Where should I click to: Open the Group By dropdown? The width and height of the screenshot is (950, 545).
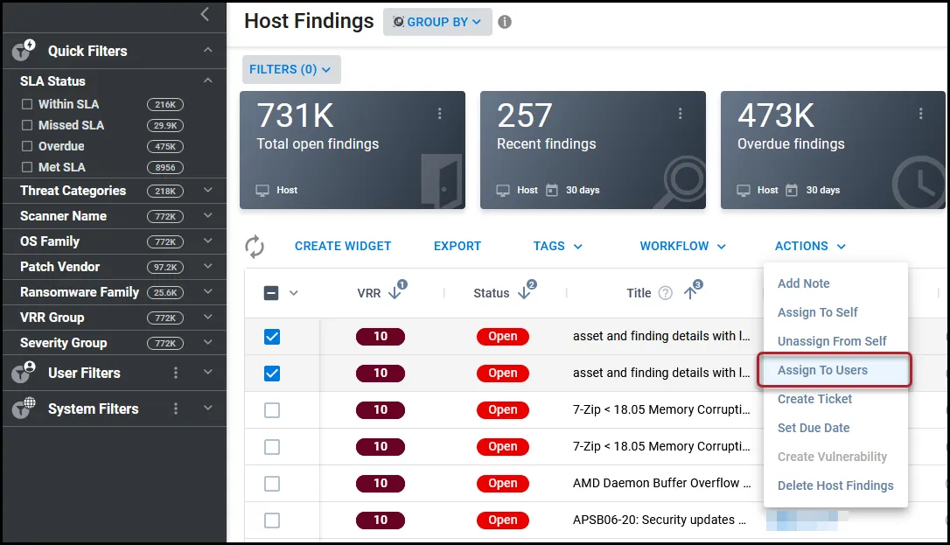(x=437, y=22)
